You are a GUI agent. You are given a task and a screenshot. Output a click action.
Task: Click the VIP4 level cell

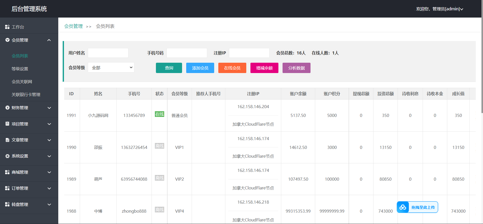[x=179, y=211]
